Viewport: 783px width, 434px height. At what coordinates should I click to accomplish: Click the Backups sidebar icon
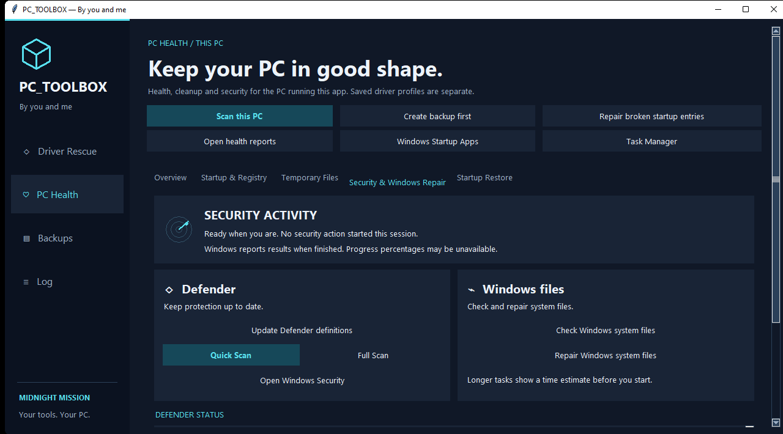pyautogui.click(x=26, y=238)
